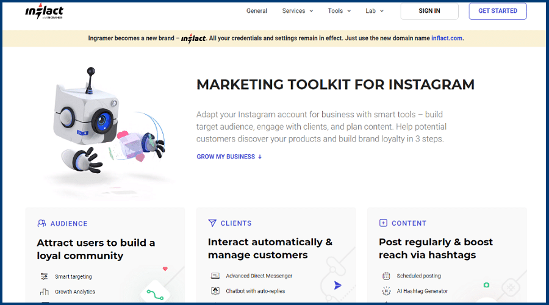
Task: Click the Growth Analytics chart icon
Action: point(44,292)
